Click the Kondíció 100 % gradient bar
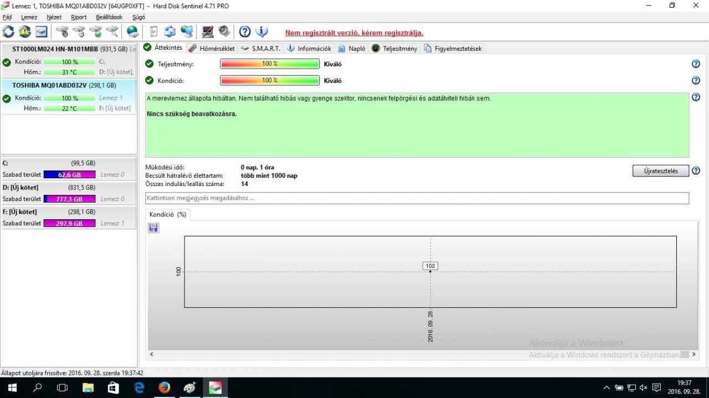The image size is (709, 398). click(270, 81)
